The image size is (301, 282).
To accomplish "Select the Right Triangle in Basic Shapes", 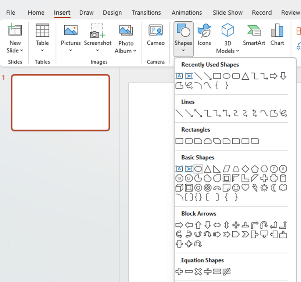I will pos(217,169).
